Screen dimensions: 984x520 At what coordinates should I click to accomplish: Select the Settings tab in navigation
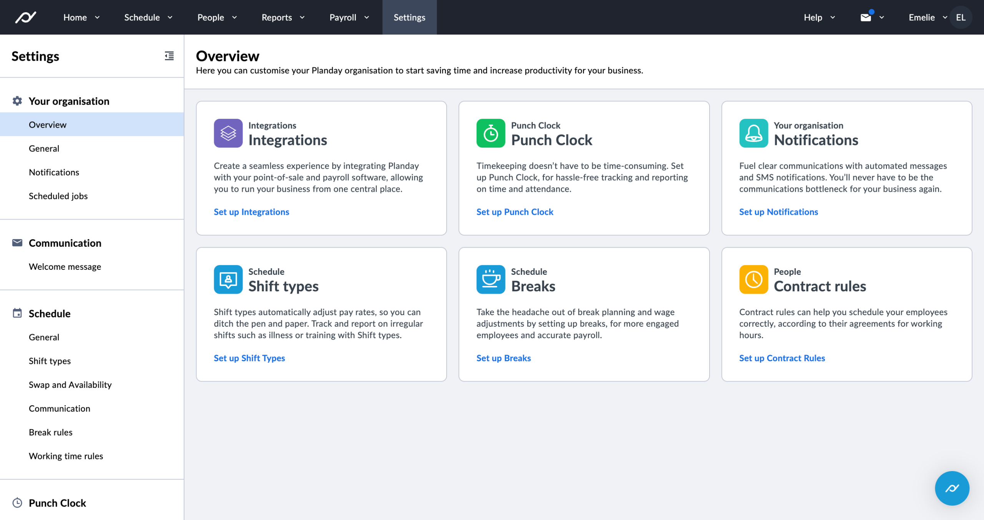click(x=409, y=17)
